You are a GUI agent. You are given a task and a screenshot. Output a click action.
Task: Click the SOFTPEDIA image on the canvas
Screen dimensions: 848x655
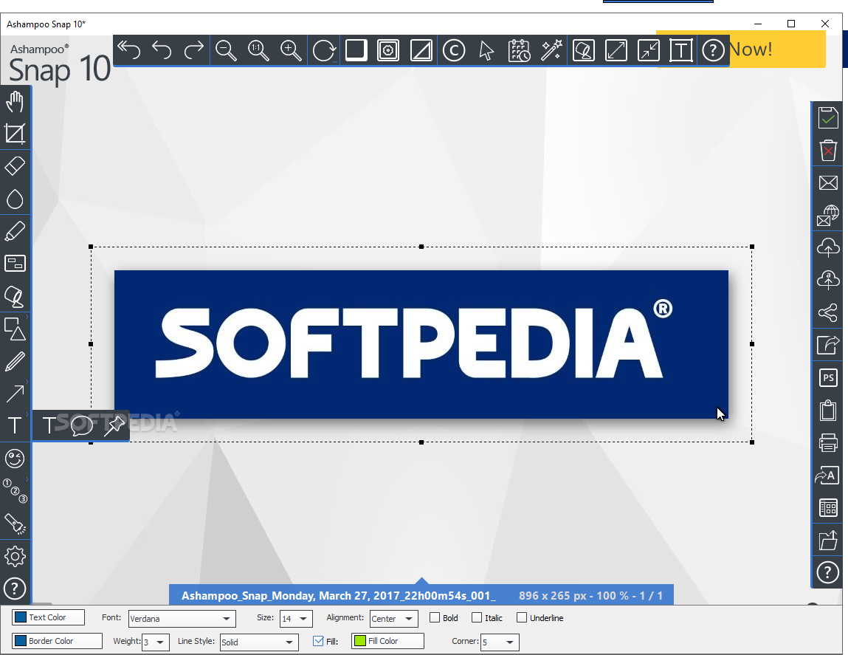421,344
